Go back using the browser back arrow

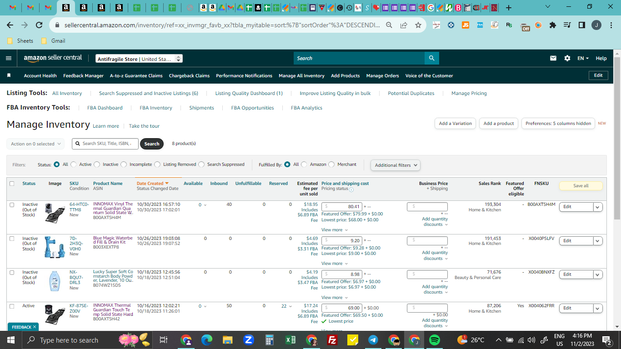coord(10,25)
